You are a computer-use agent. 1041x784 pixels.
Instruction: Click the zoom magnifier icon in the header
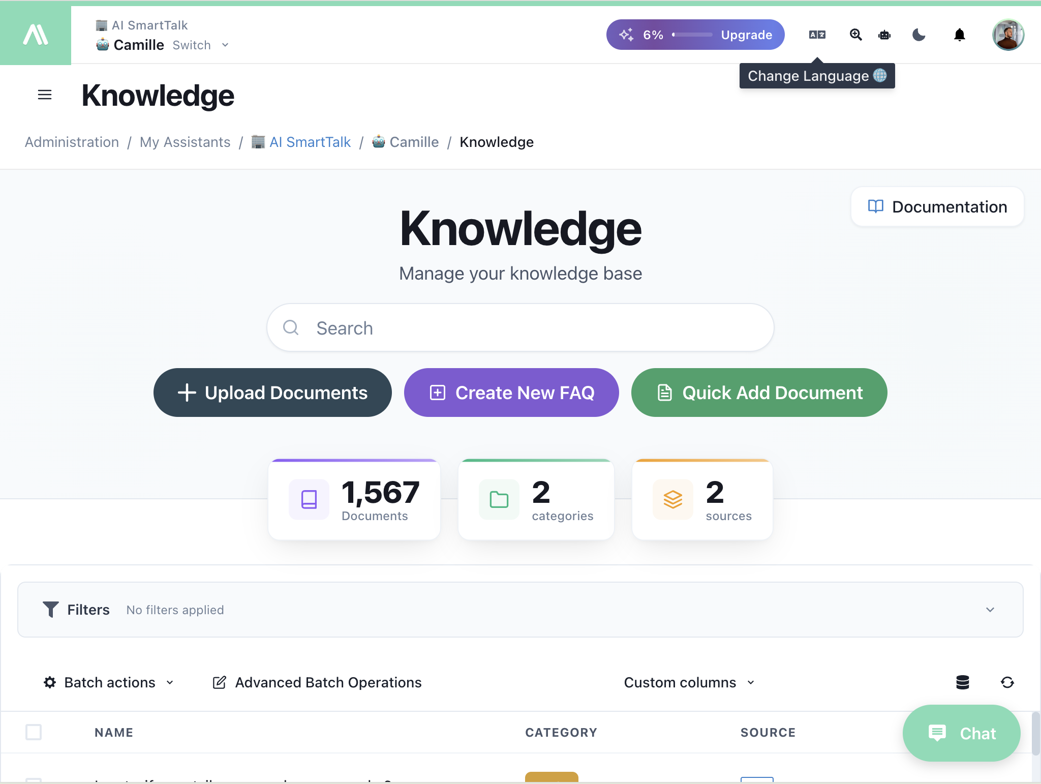pyautogui.click(x=855, y=34)
